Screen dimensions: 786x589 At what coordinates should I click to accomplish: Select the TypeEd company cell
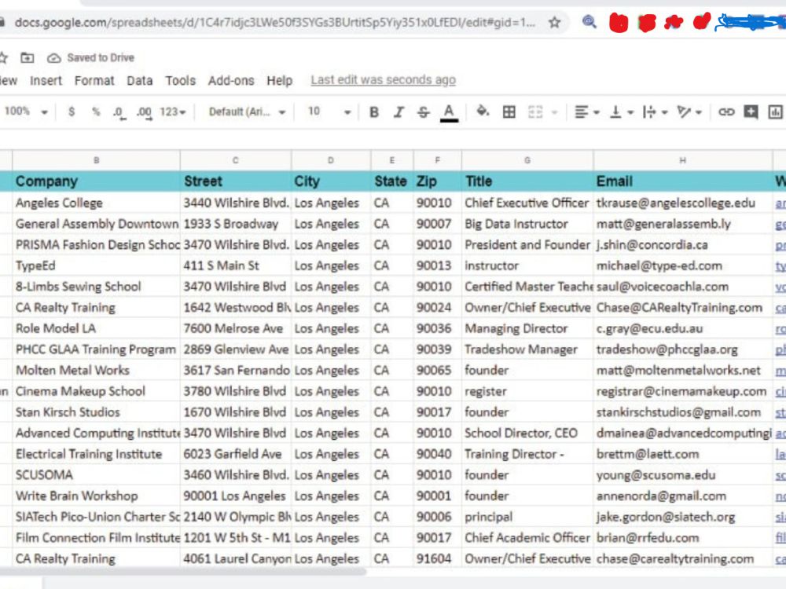pos(96,265)
